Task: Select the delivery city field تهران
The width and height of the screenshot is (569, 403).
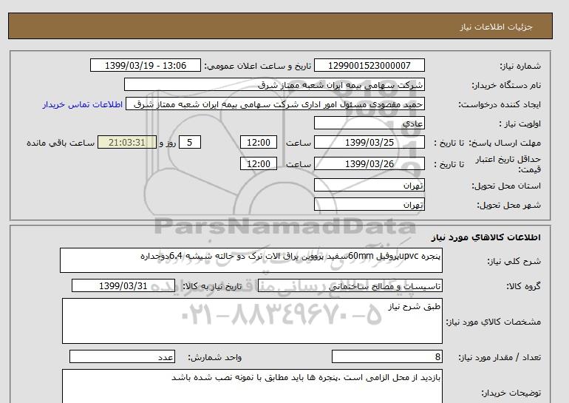Action: coord(369,204)
